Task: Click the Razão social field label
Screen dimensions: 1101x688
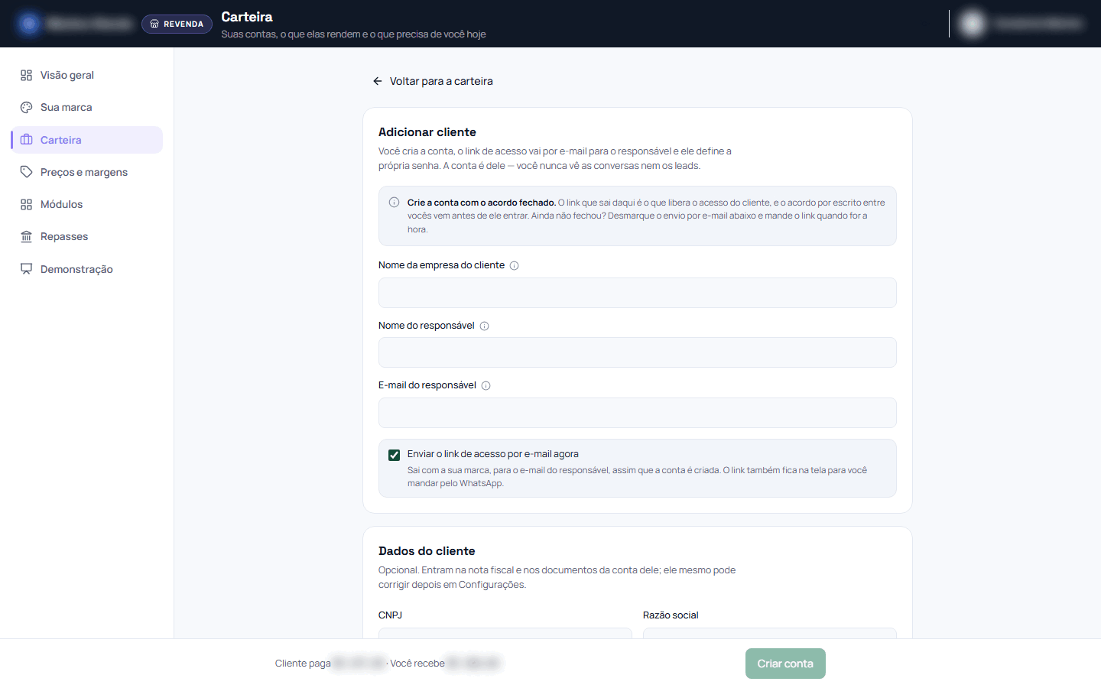Action: click(x=671, y=615)
